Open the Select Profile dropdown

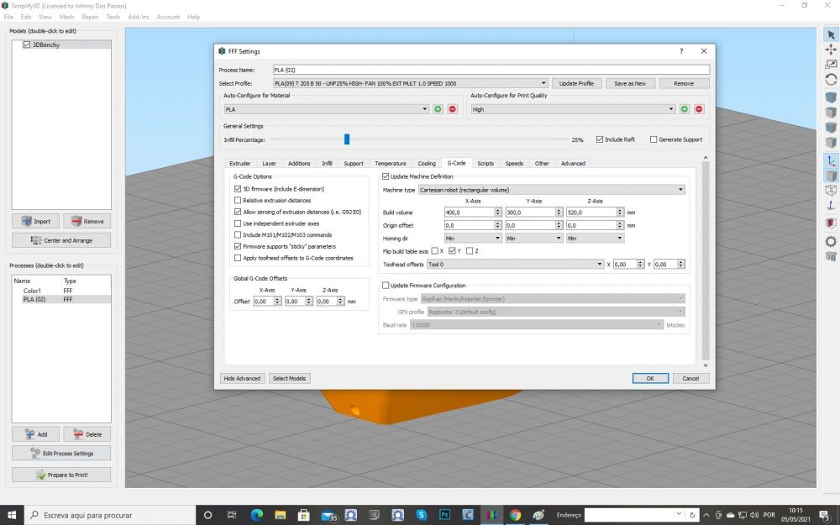click(x=410, y=83)
